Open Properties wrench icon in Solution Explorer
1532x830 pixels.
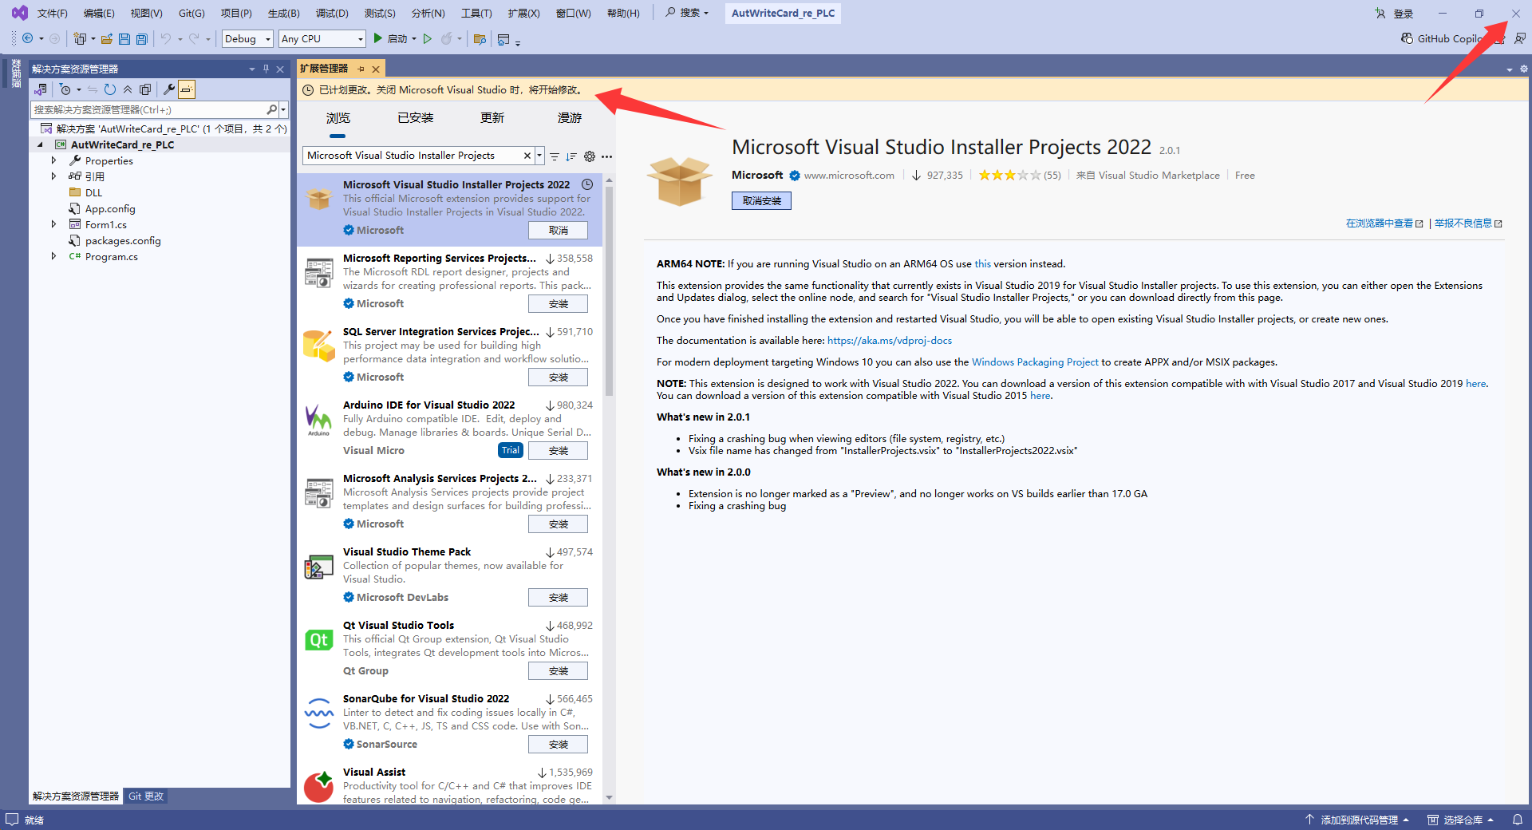(x=169, y=89)
